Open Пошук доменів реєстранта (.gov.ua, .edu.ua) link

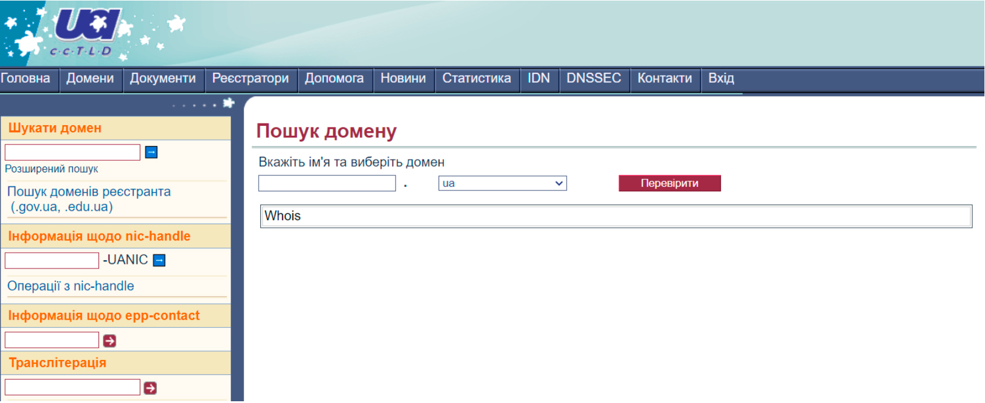click(x=89, y=199)
